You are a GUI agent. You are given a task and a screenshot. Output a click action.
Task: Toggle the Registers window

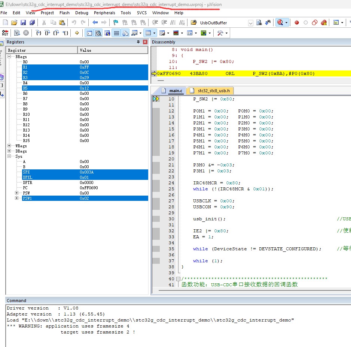pos(116,33)
